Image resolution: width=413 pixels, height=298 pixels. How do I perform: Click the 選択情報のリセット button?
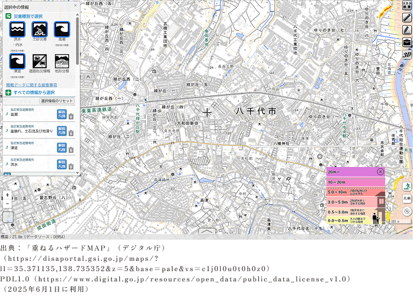(57, 101)
